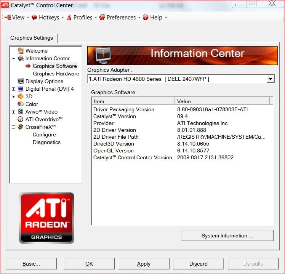
Task: Select Configure under CrossFireX
Action: tap(44, 135)
